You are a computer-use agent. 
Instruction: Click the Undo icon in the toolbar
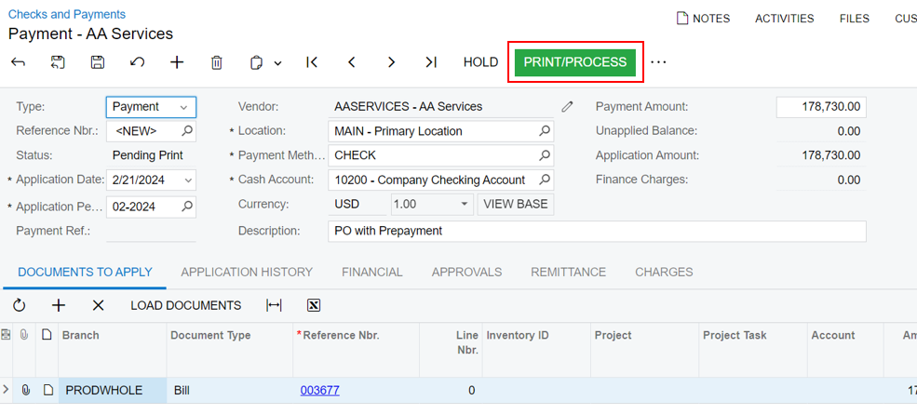coord(138,62)
